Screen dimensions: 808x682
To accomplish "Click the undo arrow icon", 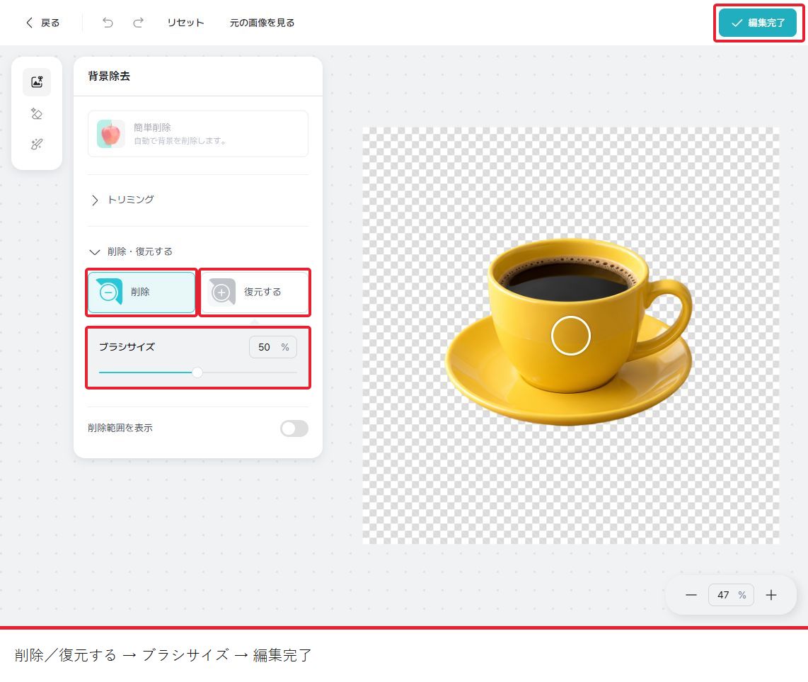I will [x=107, y=23].
